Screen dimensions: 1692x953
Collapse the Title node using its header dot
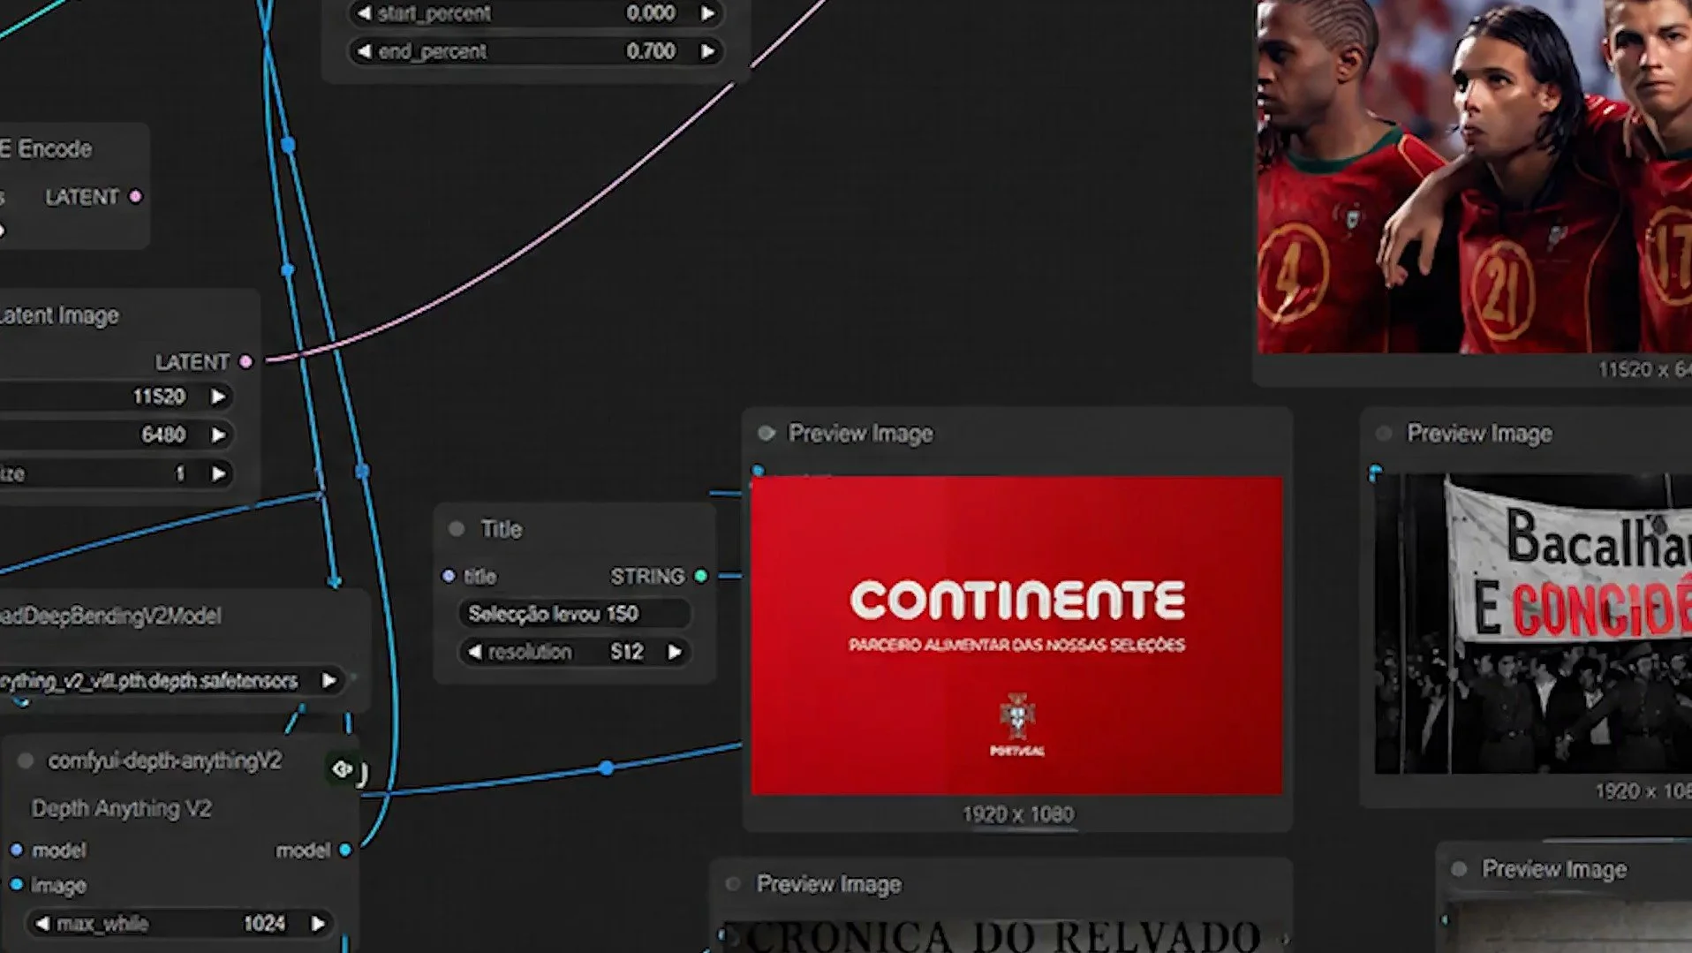point(457,529)
